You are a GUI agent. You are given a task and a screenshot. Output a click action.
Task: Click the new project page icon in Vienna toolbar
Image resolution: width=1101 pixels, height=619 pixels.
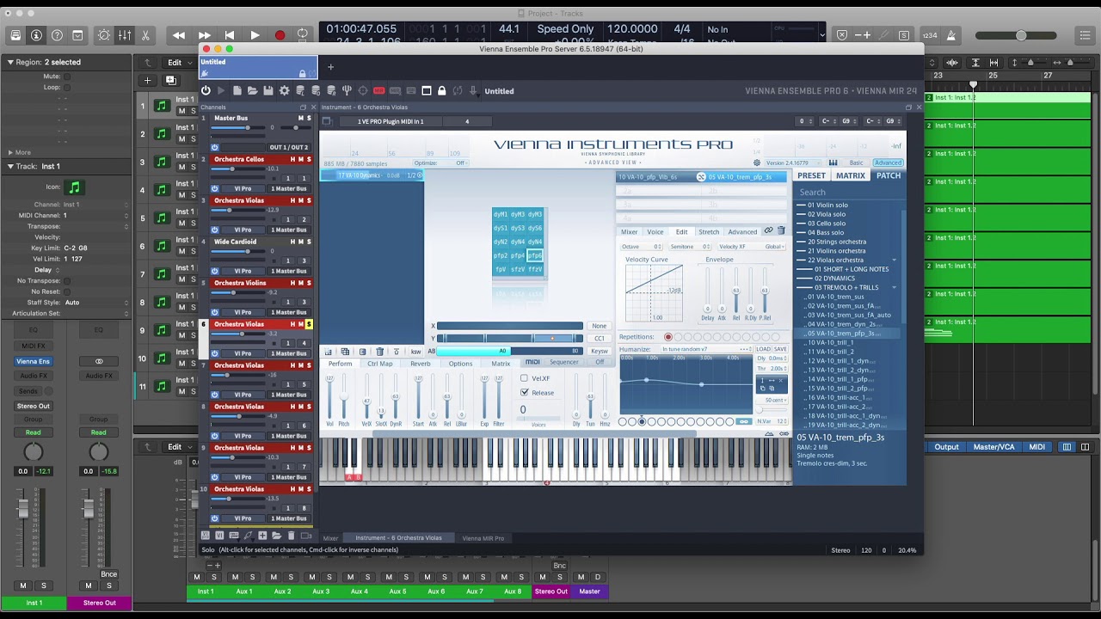237,90
